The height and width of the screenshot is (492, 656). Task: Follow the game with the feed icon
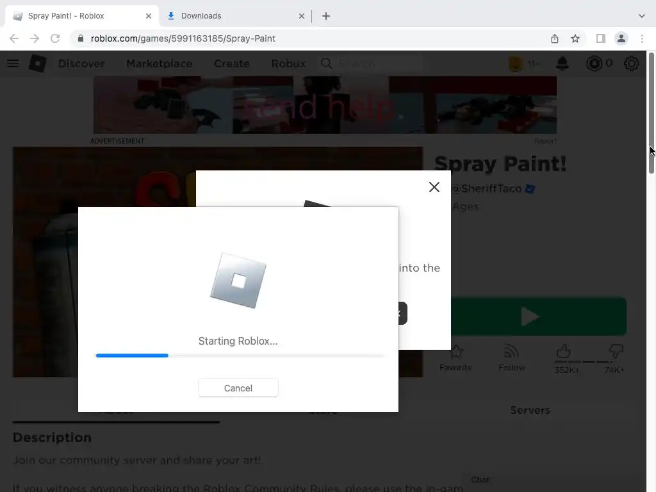click(512, 352)
